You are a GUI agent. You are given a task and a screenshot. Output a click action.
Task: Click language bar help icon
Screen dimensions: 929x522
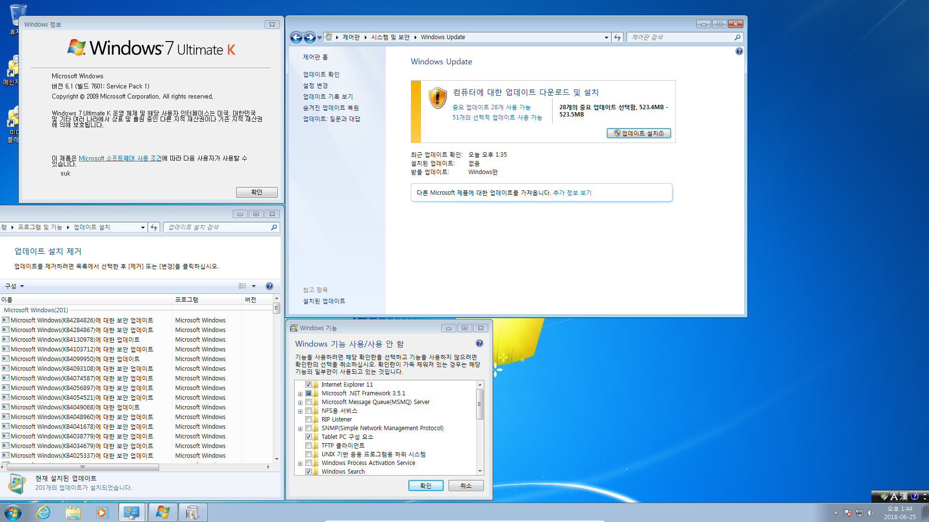click(x=914, y=496)
